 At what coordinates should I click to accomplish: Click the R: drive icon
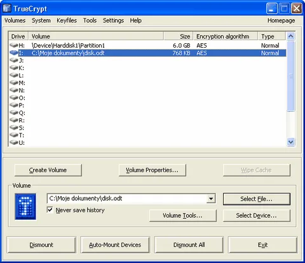tap(14, 120)
